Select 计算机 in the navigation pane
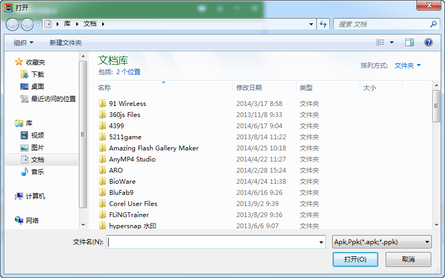Screen dimensions: 445x278 [35, 196]
